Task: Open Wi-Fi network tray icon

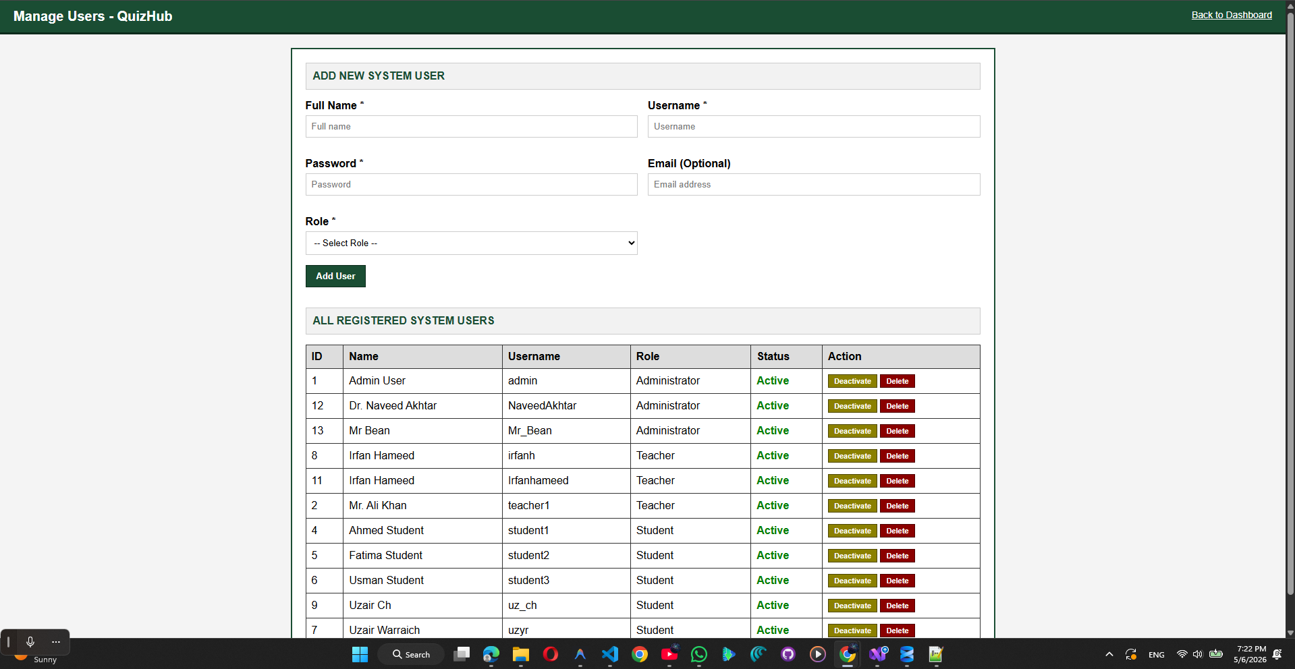Action: 1182,654
